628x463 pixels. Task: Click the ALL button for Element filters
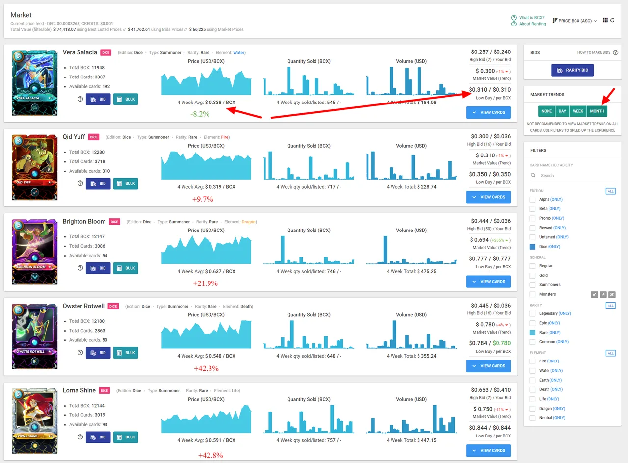click(x=611, y=353)
